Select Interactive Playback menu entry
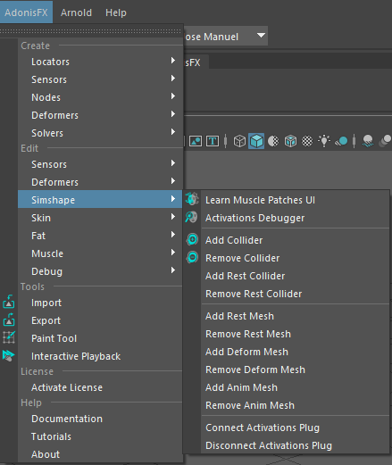 point(100,356)
